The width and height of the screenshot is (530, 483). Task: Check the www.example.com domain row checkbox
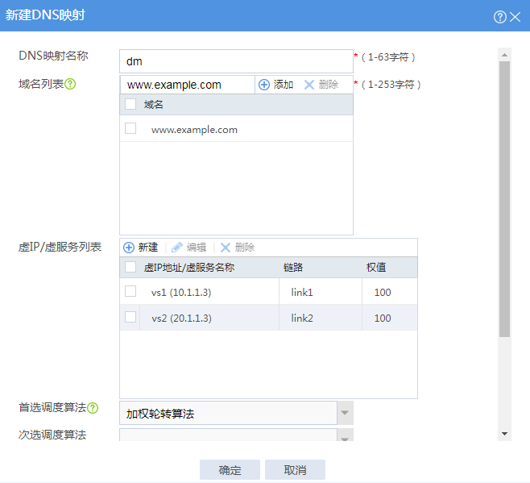(130, 128)
